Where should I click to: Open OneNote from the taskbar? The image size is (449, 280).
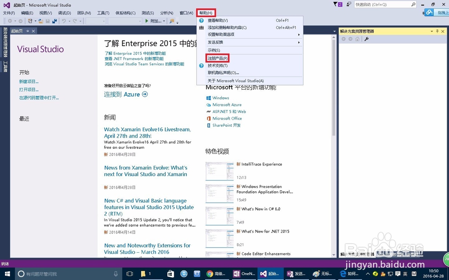(244, 274)
